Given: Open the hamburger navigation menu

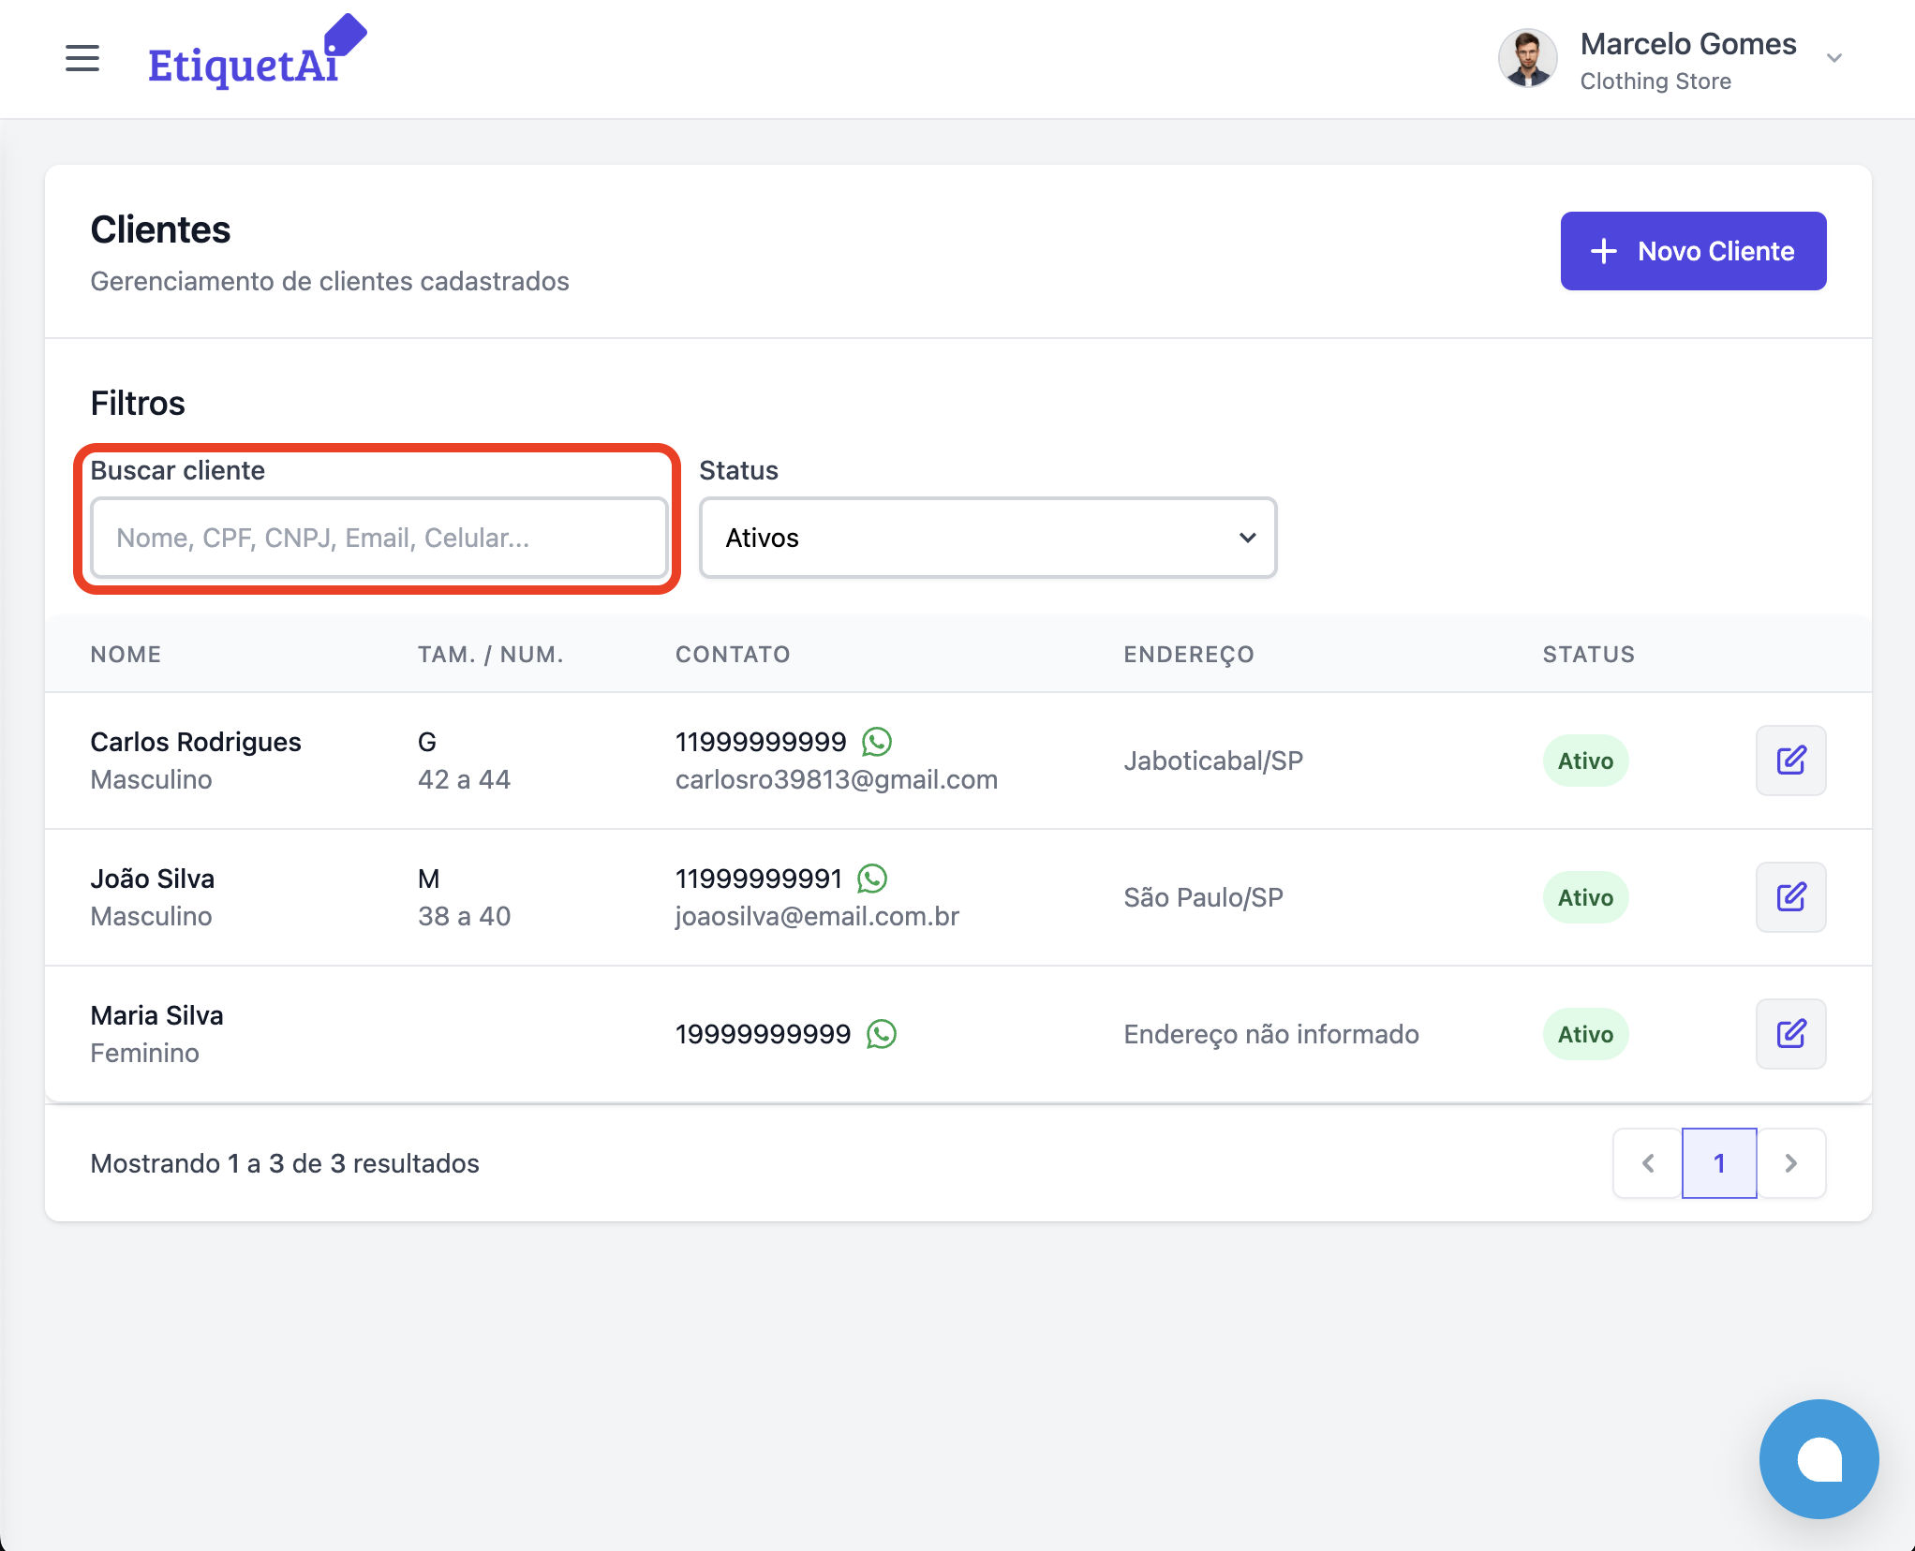Looking at the screenshot, I should point(82,58).
